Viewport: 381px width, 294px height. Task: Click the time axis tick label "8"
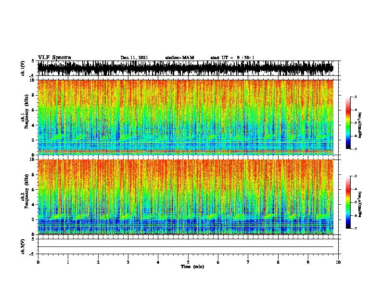coord(278,262)
